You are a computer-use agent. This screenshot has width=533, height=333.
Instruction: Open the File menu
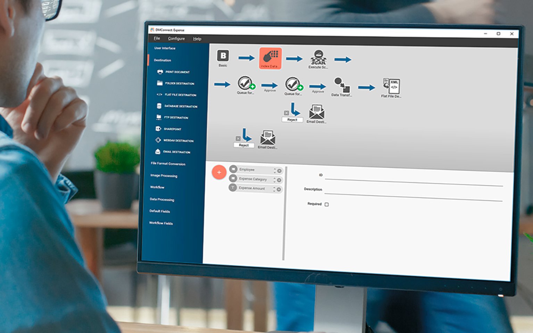click(x=156, y=39)
